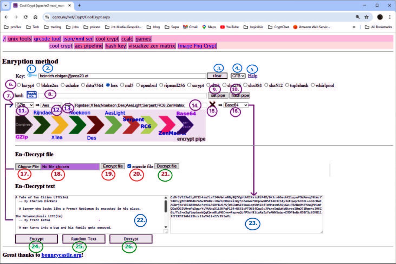The height and width of the screenshot is (264, 396).
Task: Open the tab search dropdown arrow
Action: (6, 5)
